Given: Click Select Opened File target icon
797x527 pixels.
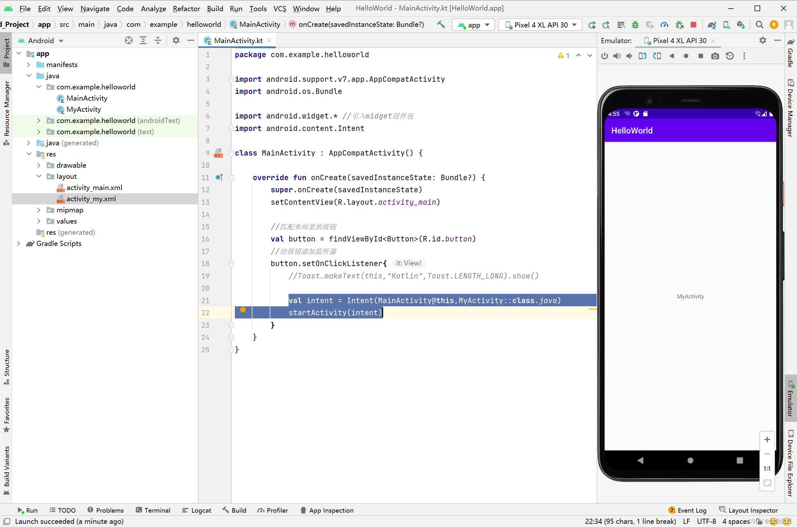Looking at the screenshot, I should pos(128,41).
